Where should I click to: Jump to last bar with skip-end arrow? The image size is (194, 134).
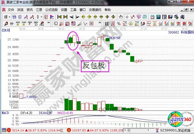[x=65, y=17]
